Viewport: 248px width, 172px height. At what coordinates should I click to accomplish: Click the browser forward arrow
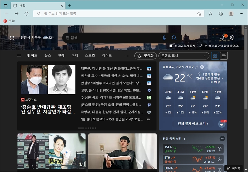click(x=17, y=14)
